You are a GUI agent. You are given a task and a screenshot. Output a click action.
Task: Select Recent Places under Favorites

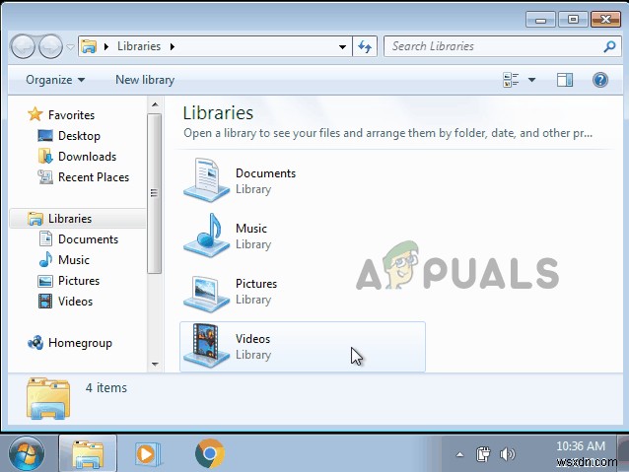pyautogui.click(x=94, y=177)
